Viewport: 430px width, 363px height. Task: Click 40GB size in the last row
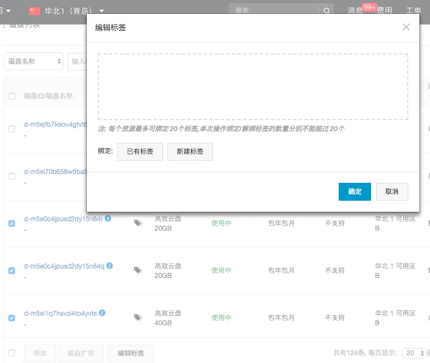[163, 323]
